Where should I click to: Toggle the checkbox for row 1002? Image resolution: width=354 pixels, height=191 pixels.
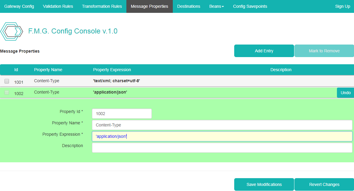pyautogui.click(x=7, y=93)
